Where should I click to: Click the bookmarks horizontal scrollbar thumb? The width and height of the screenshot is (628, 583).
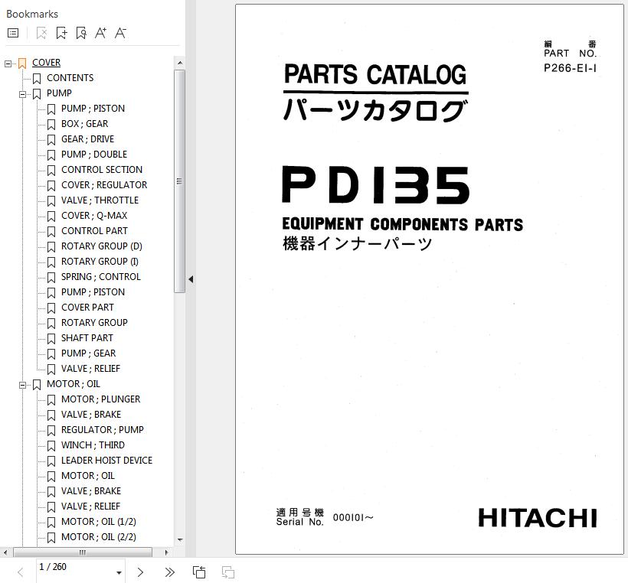point(83,552)
